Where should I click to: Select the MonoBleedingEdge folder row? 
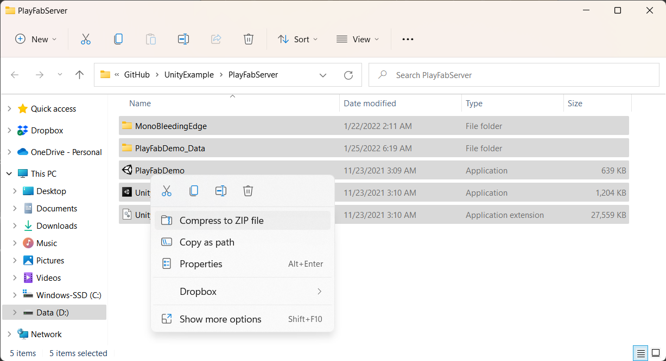pyautogui.click(x=374, y=126)
